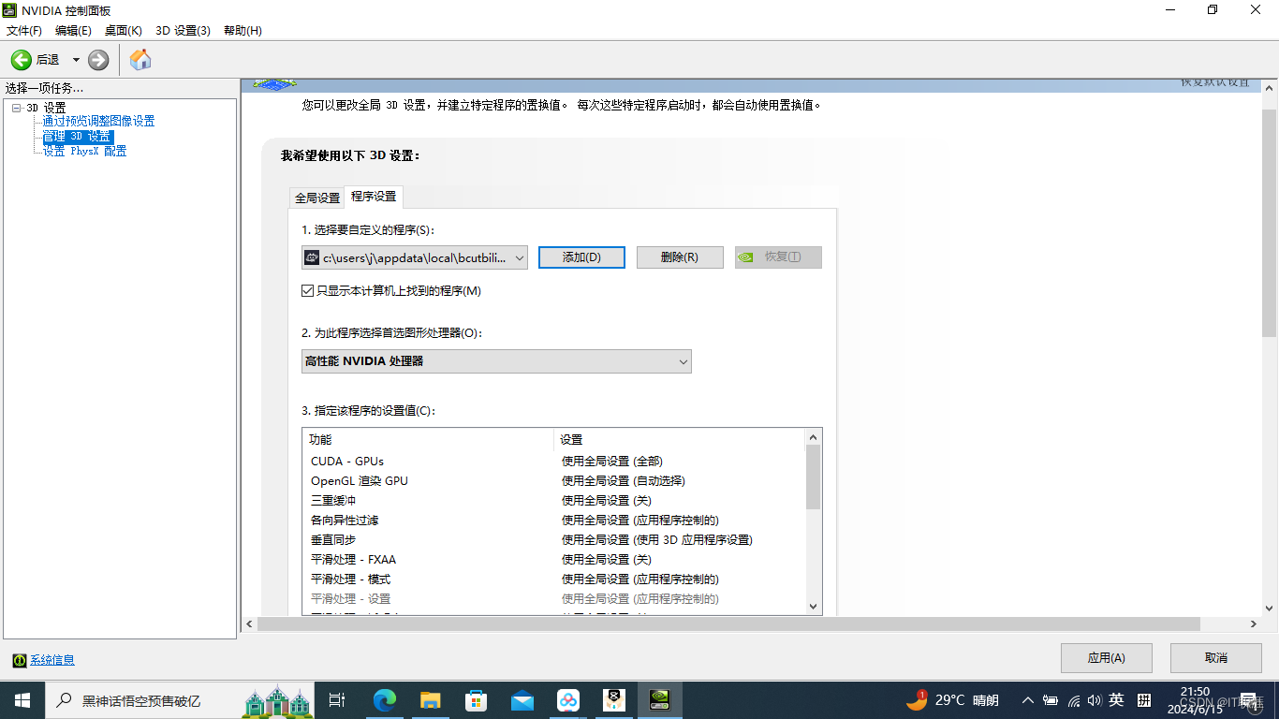Open Baidu Netdisk from the taskbar
Image resolution: width=1279 pixels, height=719 pixels.
(x=567, y=700)
